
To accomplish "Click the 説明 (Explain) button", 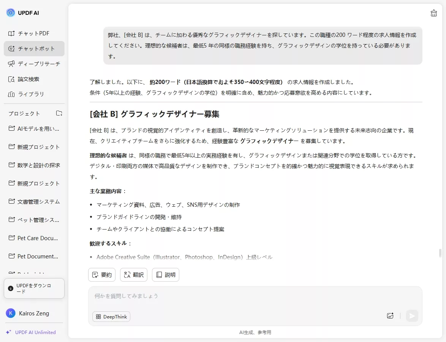I will (165, 274).
